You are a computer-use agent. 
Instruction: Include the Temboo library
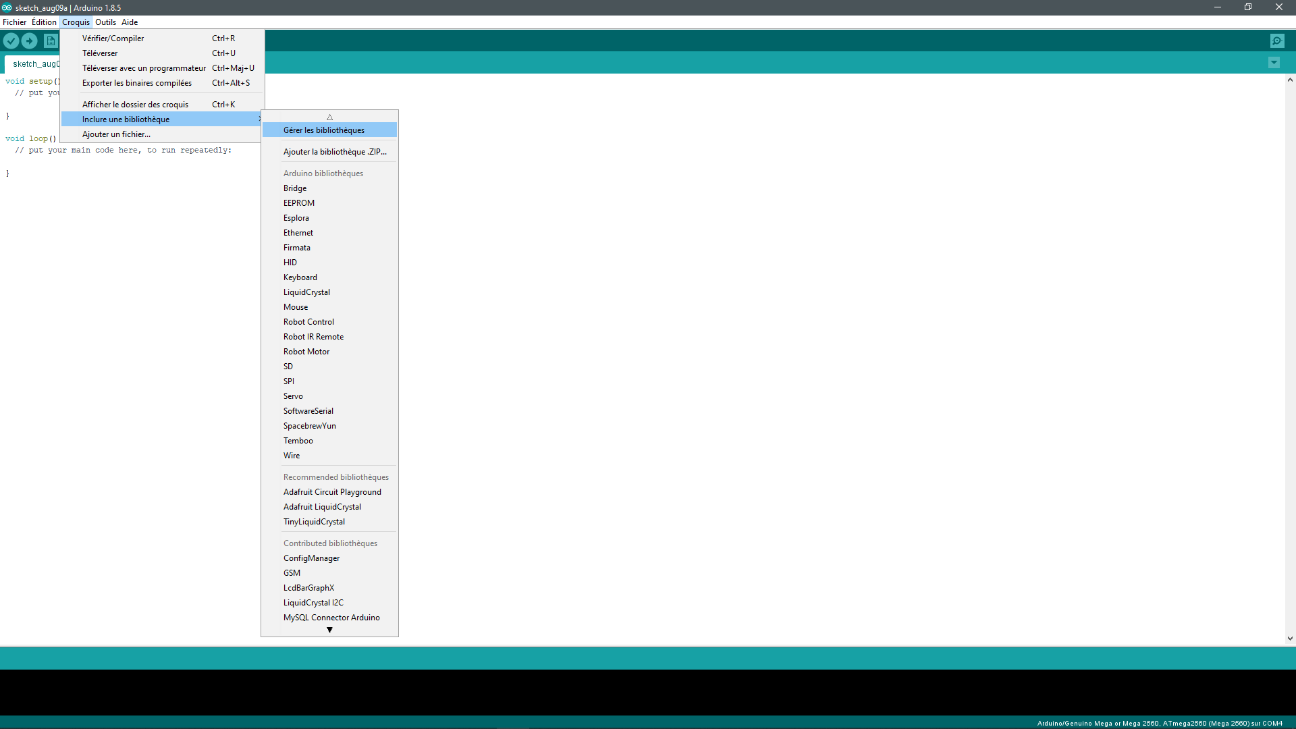329,441
